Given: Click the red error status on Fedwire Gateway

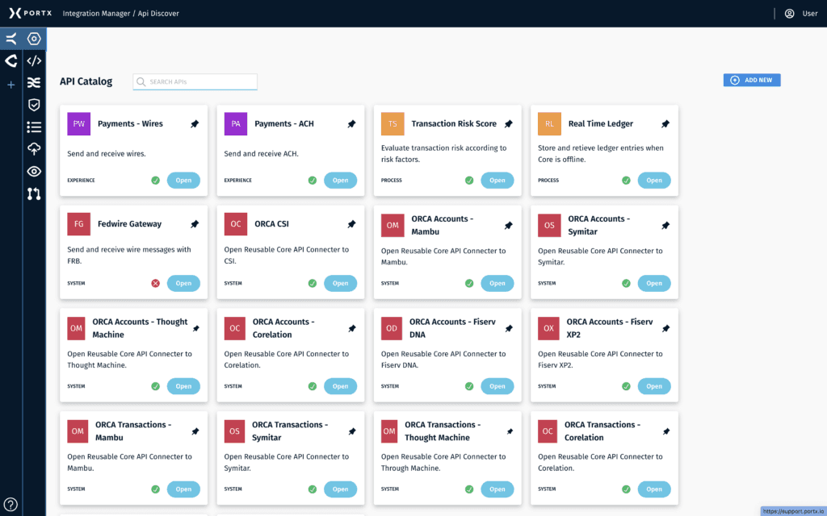Looking at the screenshot, I should (156, 283).
